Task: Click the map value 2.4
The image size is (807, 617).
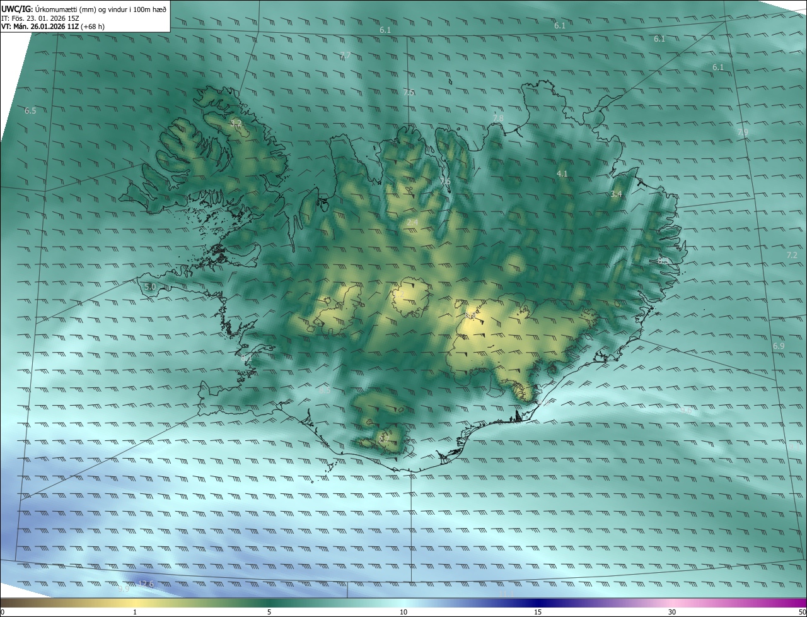Action: (x=412, y=223)
